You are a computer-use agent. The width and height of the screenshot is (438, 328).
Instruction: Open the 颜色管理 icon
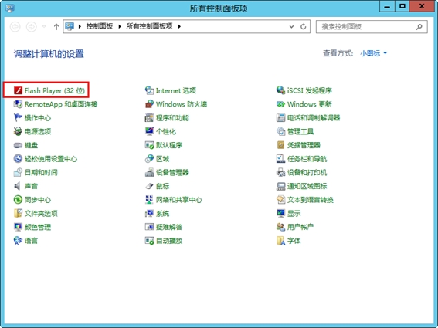coord(19,227)
